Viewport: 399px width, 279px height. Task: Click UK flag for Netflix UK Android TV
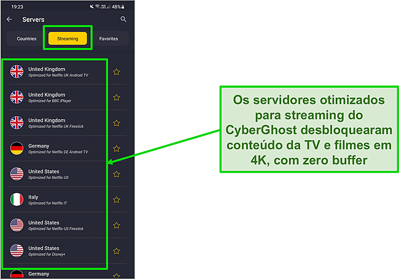point(17,72)
